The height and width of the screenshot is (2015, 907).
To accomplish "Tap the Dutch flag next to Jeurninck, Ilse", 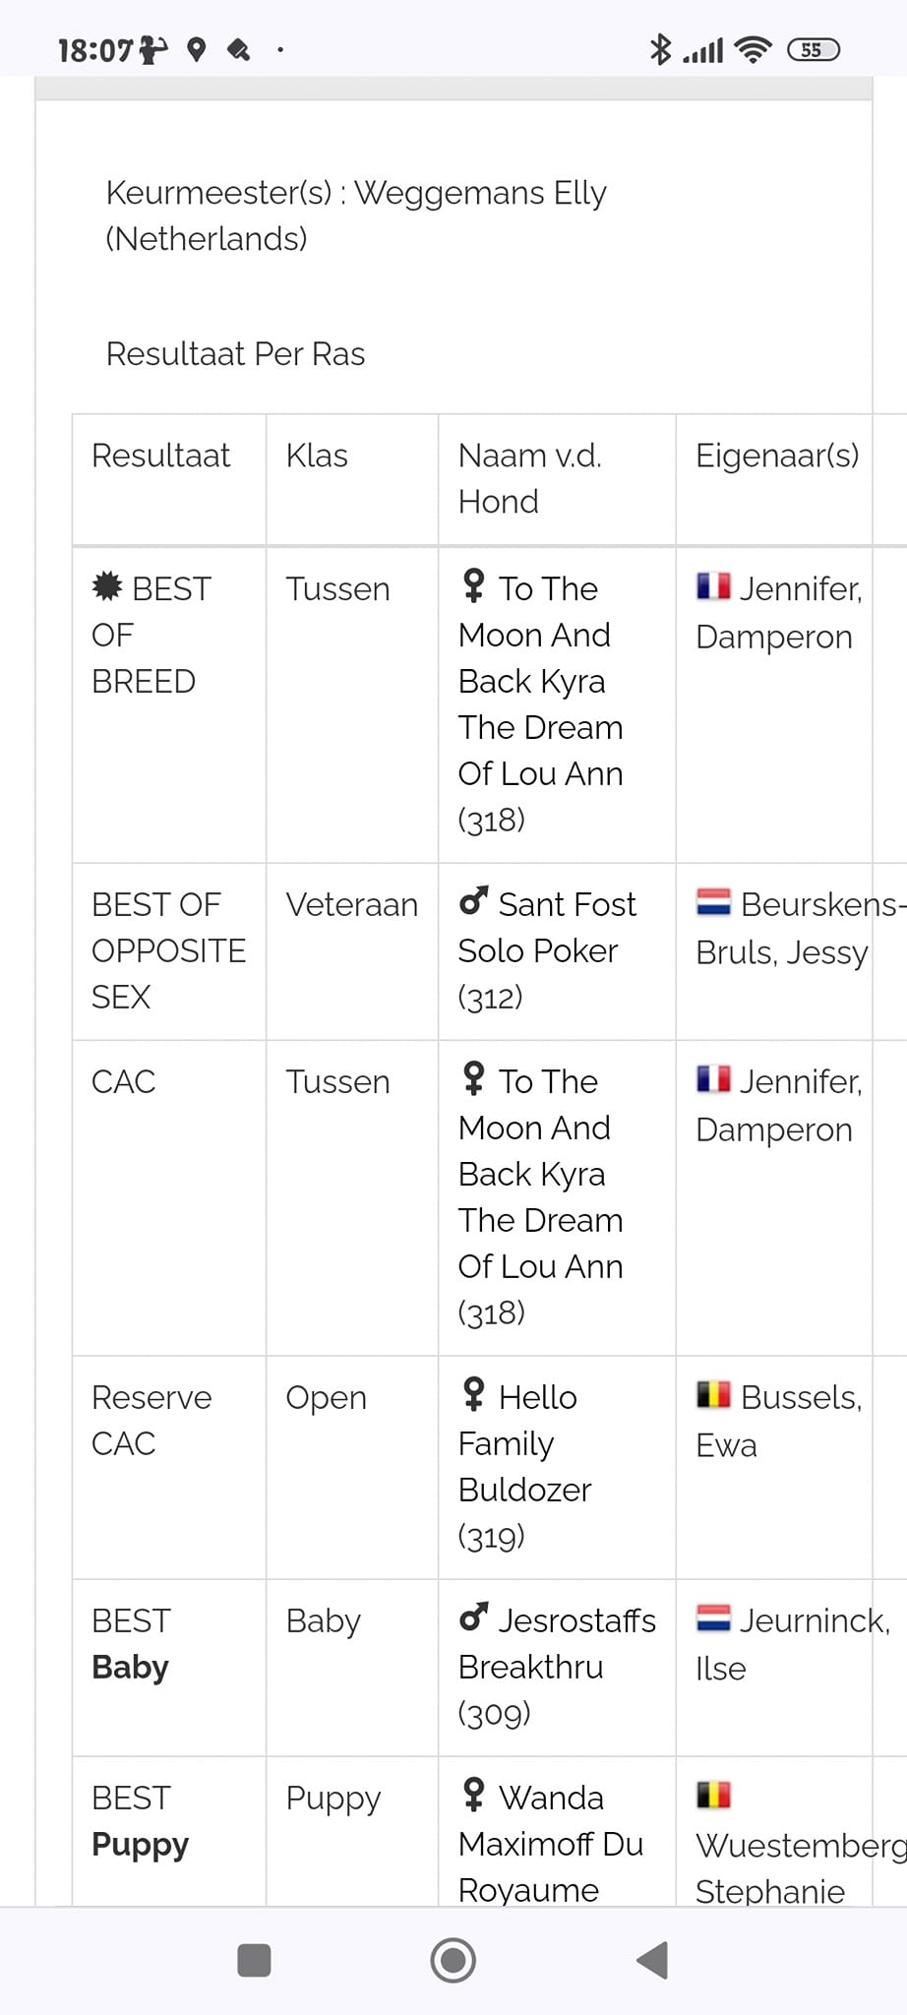I will click(x=713, y=1618).
